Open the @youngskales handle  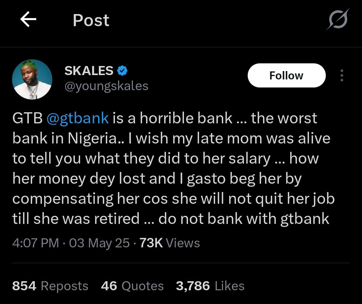point(106,86)
